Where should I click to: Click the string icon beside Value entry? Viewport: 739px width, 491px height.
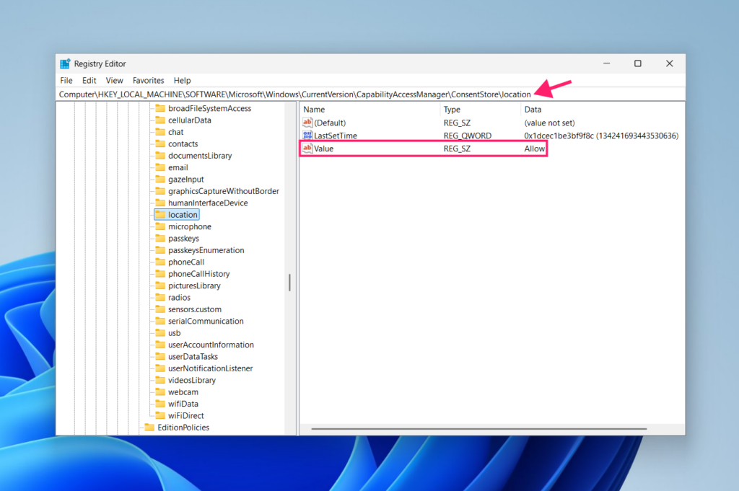pyautogui.click(x=307, y=149)
